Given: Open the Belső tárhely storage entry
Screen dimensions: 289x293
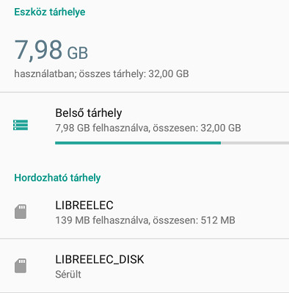Looking at the screenshot, I should 144,125.
